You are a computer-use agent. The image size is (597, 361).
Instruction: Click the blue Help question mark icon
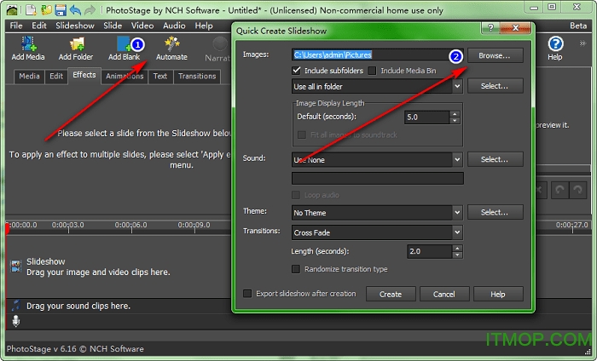[555, 44]
